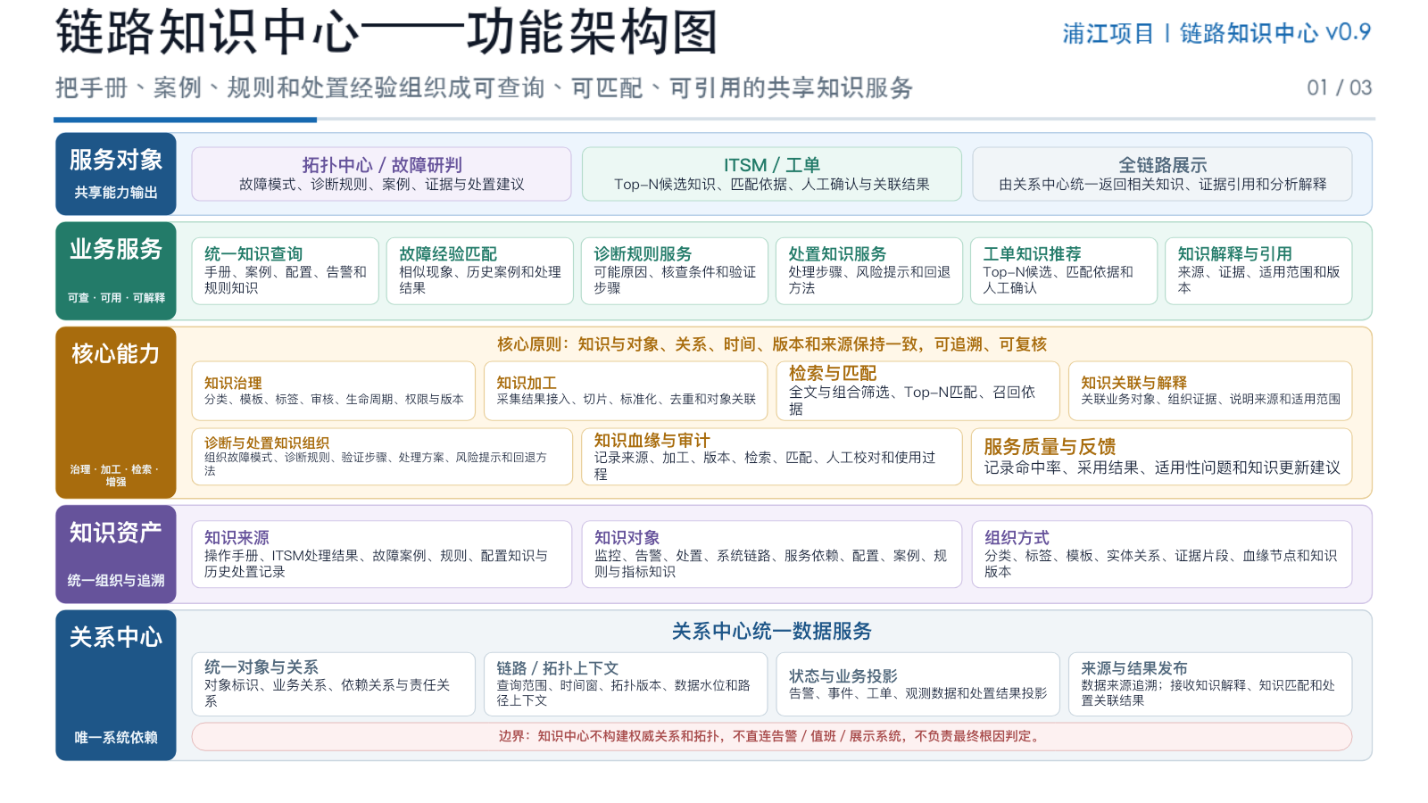
Task: Click the subtitle starting 把手册、案例
Action: coord(484,88)
